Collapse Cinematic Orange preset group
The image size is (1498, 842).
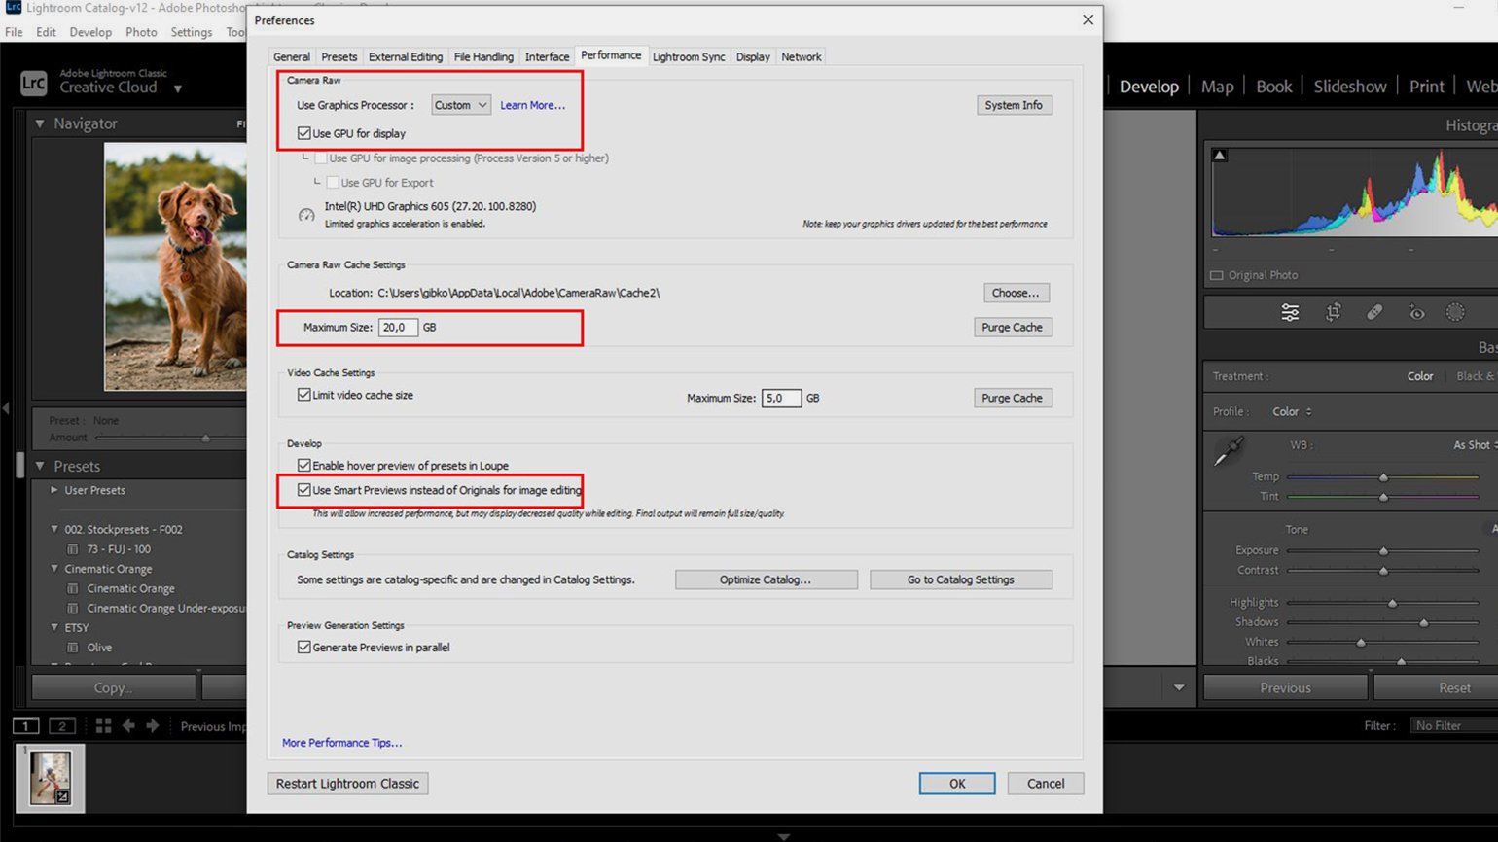tap(54, 569)
